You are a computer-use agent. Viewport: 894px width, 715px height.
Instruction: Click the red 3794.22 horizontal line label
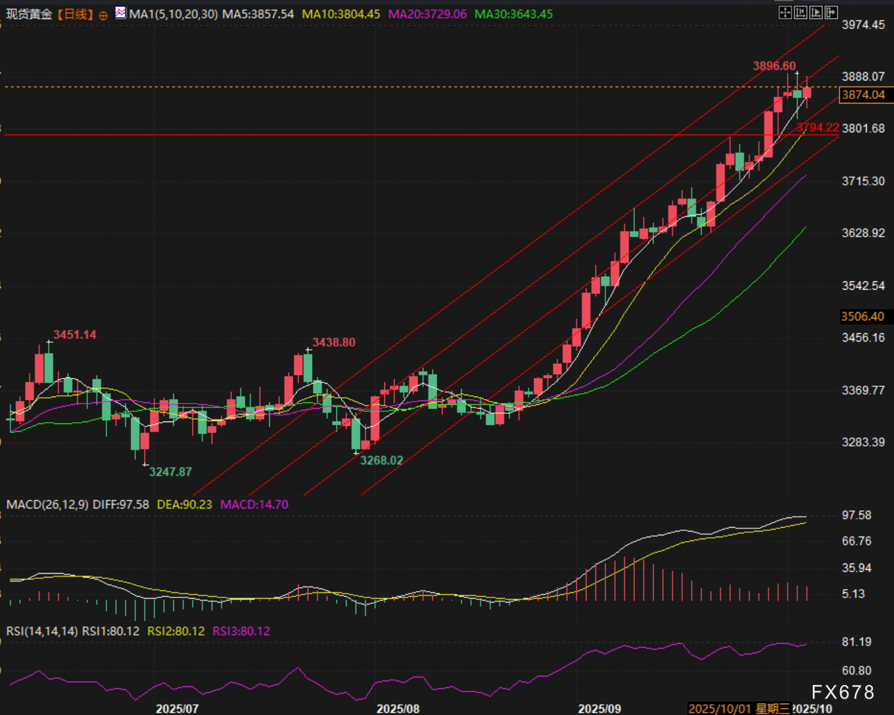tap(817, 127)
